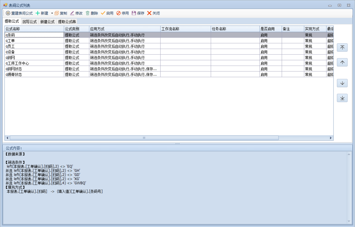Click the red X 关闭 icon
This screenshot has height=227, width=355.
click(149, 13)
